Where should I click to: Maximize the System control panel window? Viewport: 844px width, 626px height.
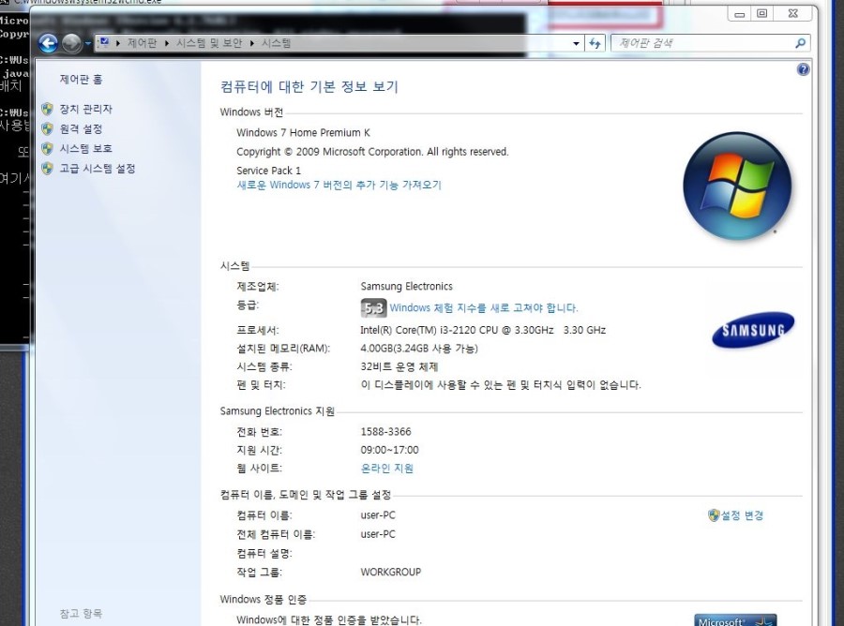[762, 14]
